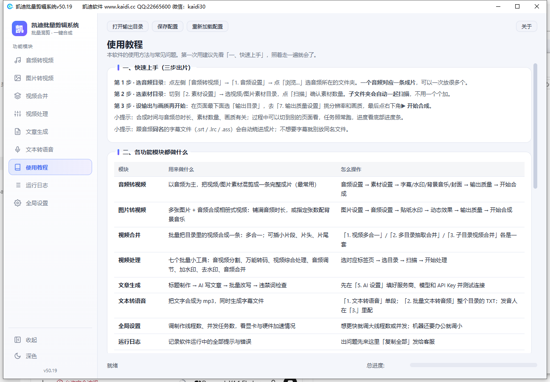Click the 运行日志 table row label
This screenshot has width=550, height=382.
pyautogui.click(x=129, y=342)
